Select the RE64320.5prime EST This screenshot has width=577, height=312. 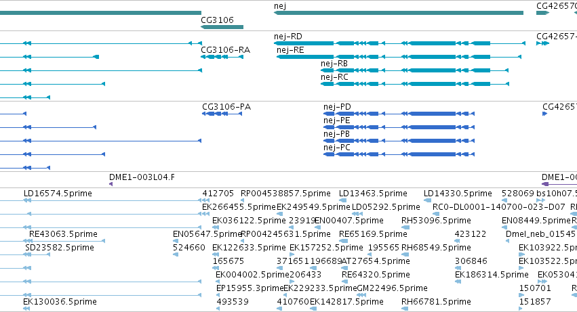click(x=376, y=275)
